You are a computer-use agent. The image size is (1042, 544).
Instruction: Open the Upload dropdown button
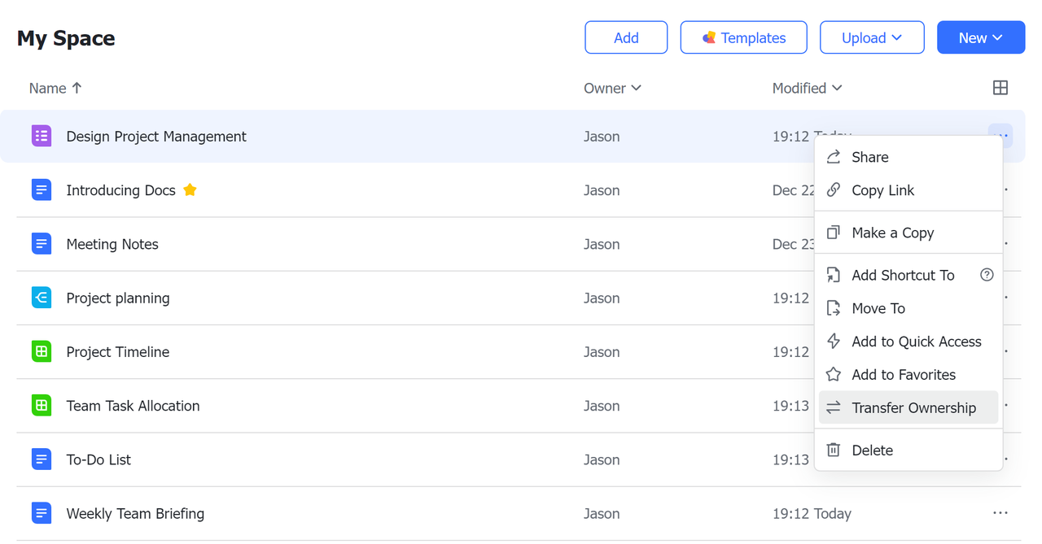872,37
